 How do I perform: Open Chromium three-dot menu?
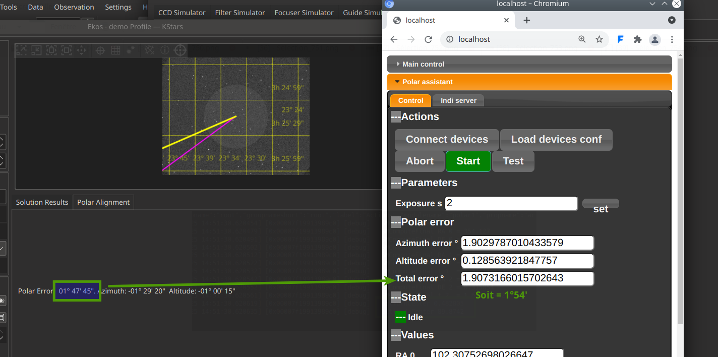click(672, 39)
